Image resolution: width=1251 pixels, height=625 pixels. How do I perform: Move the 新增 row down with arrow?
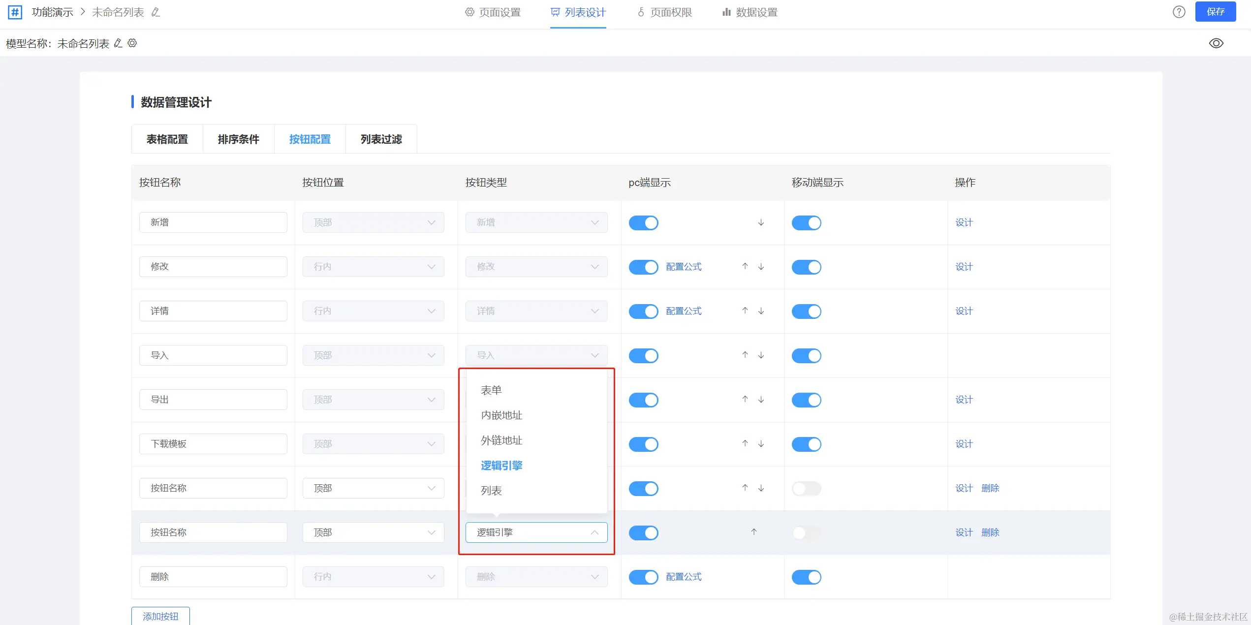coord(761,222)
